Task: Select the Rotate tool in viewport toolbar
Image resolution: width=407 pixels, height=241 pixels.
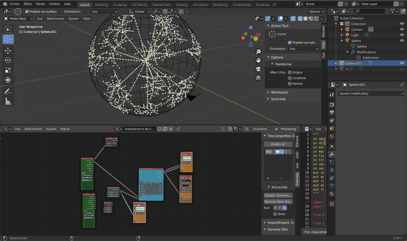Action: pos(8,60)
